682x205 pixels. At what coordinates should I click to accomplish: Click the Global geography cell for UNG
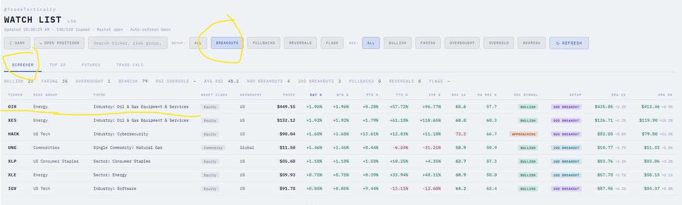click(x=247, y=148)
